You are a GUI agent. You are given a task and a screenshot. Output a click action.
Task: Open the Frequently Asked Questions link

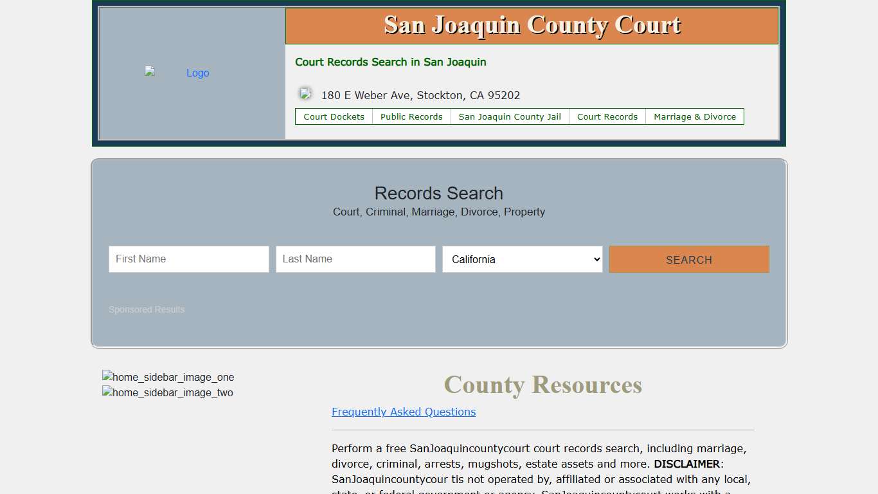[x=404, y=412]
